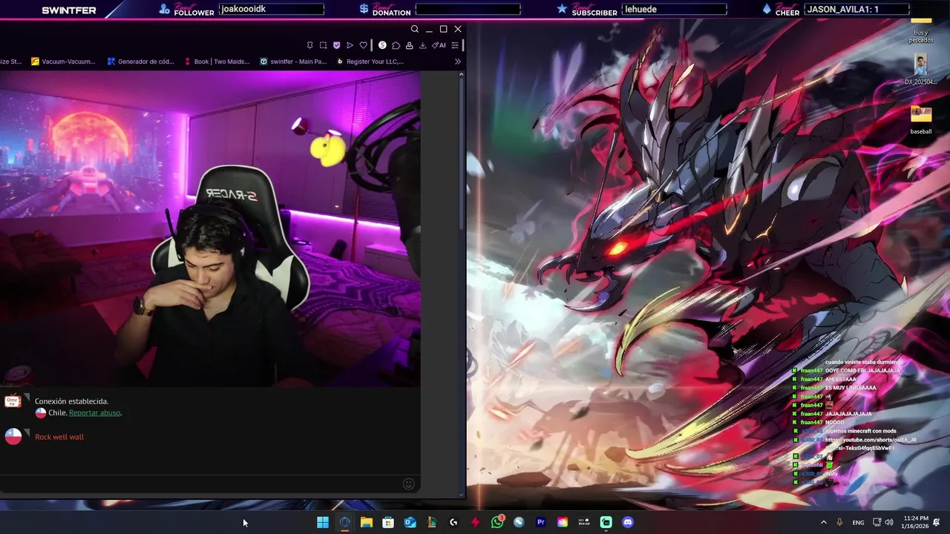Click the Recent Follower joakoooidk field
The height and width of the screenshot is (534, 950).
pyautogui.click(x=271, y=9)
